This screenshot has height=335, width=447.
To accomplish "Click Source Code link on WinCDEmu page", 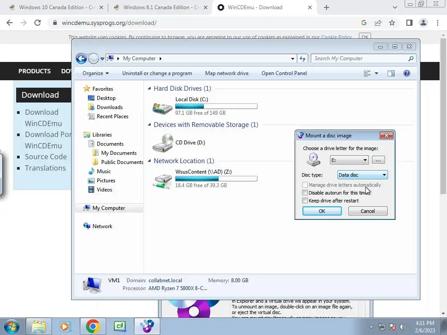I will click(46, 157).
